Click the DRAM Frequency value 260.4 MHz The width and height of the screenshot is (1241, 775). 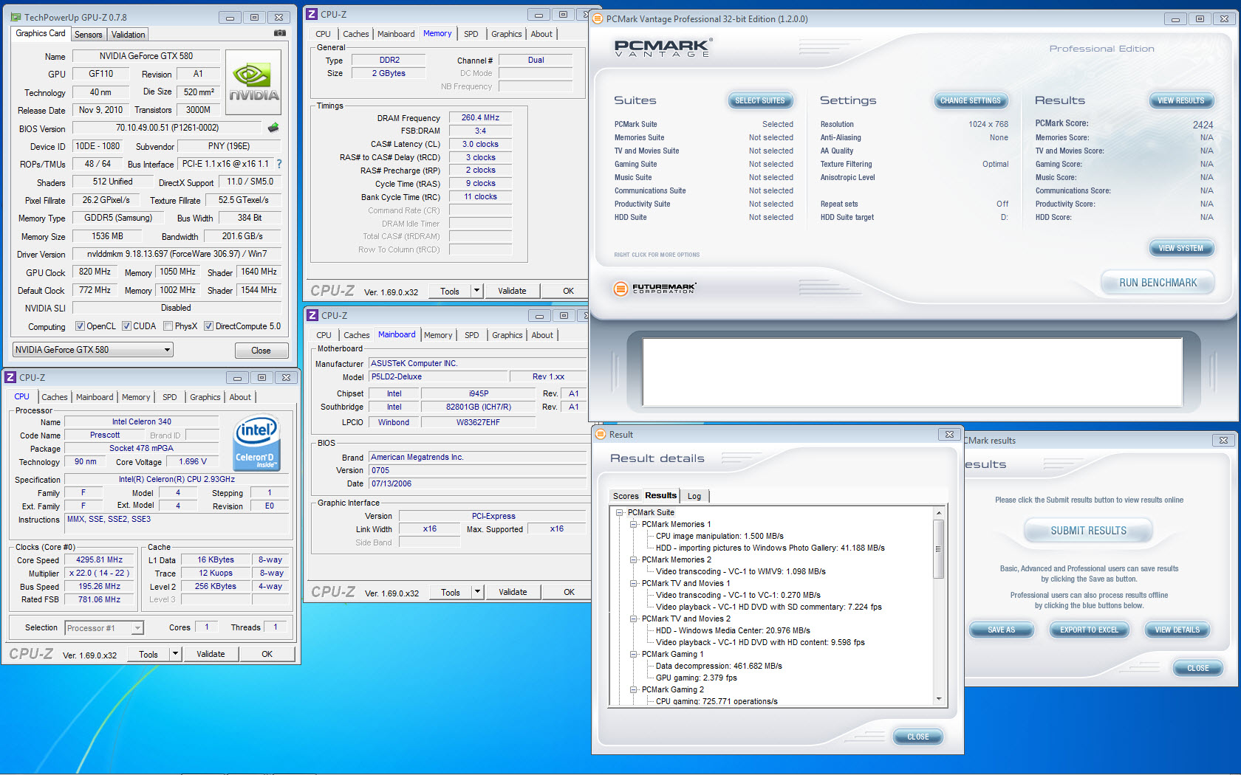(480, 117)
